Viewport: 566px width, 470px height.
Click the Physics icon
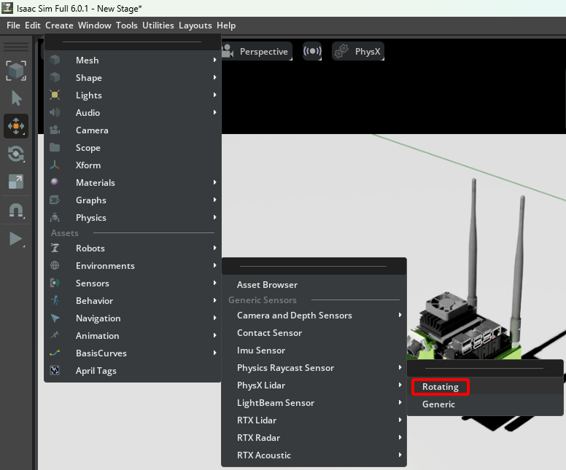(x=55, y=217)
